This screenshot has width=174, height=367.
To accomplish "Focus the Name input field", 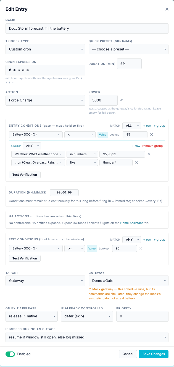I will point(87,28).
